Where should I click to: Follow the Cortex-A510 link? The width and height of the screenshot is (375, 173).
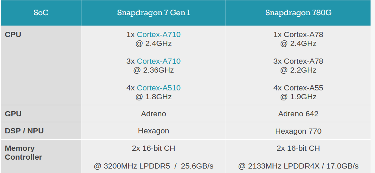pyautogui.click(x=159, y=88)
